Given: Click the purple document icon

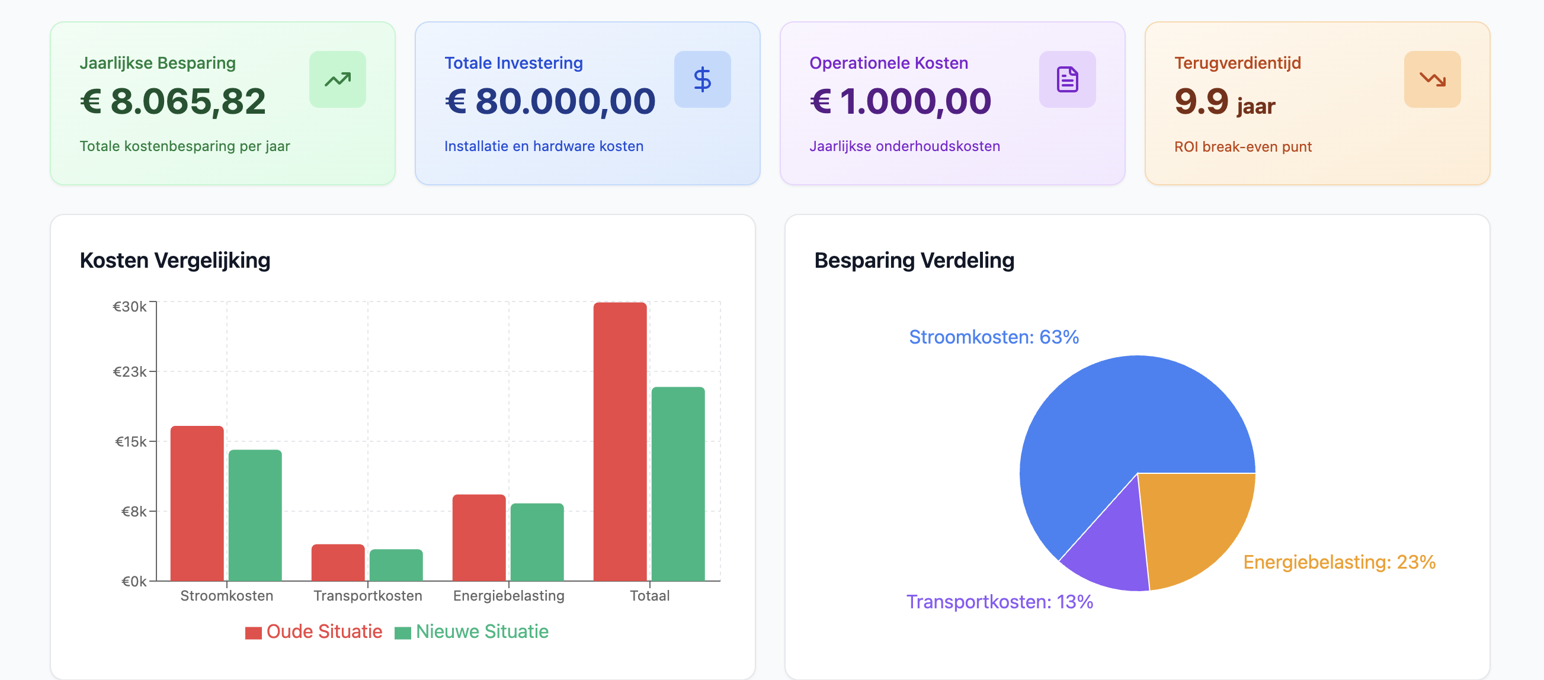Looking at the screenshot, I should (1067, 80).
